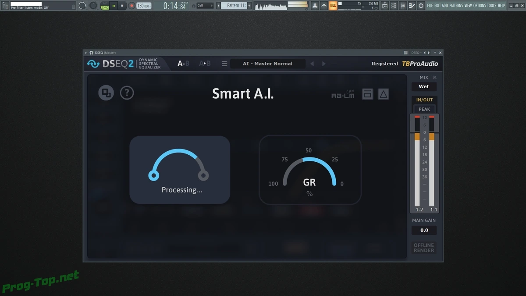Click the TBProAudio brand link
This screenshot has height=296, width=526.
(420, 64)
